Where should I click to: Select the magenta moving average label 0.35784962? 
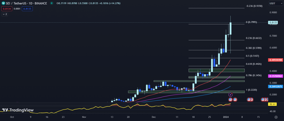276,76
